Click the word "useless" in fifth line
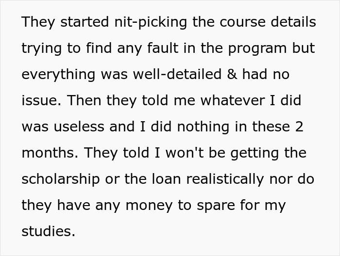This screenshot has height=256, width=340. click(79, 127)
